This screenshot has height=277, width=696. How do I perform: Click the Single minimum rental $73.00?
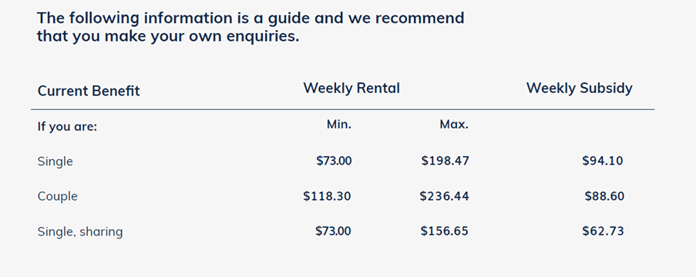coord(334,161)
